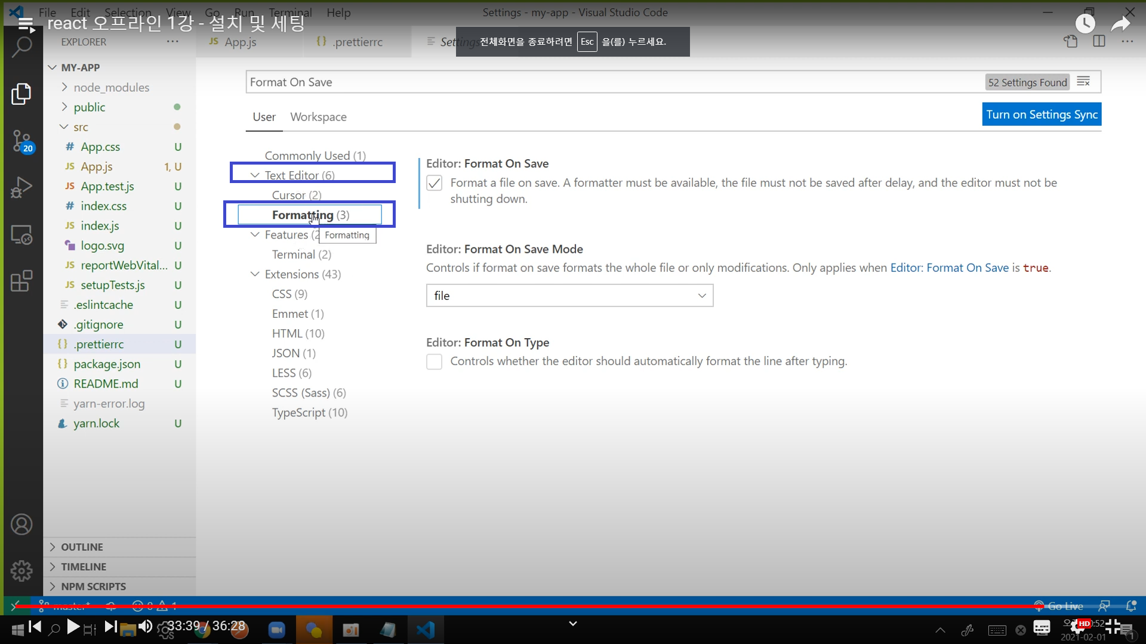Open package.json in the file explorer
This screenshot has height=644, width=1146.
click(107, 364)
